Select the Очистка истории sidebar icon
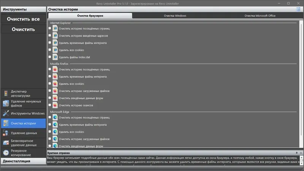The height and width of the screenshot is (171, 304). [6, 123]
